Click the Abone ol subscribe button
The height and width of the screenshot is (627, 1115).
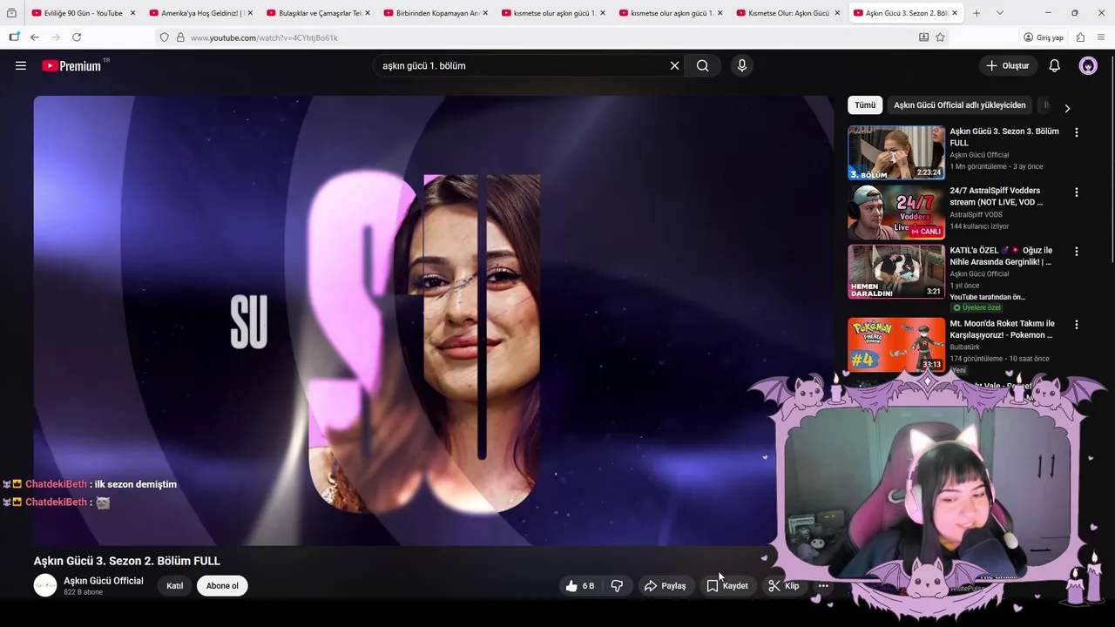(222, 586)
